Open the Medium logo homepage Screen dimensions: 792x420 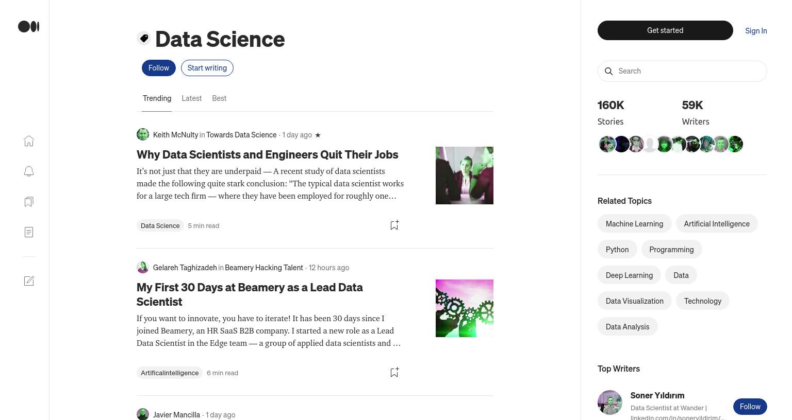[29, 26]
